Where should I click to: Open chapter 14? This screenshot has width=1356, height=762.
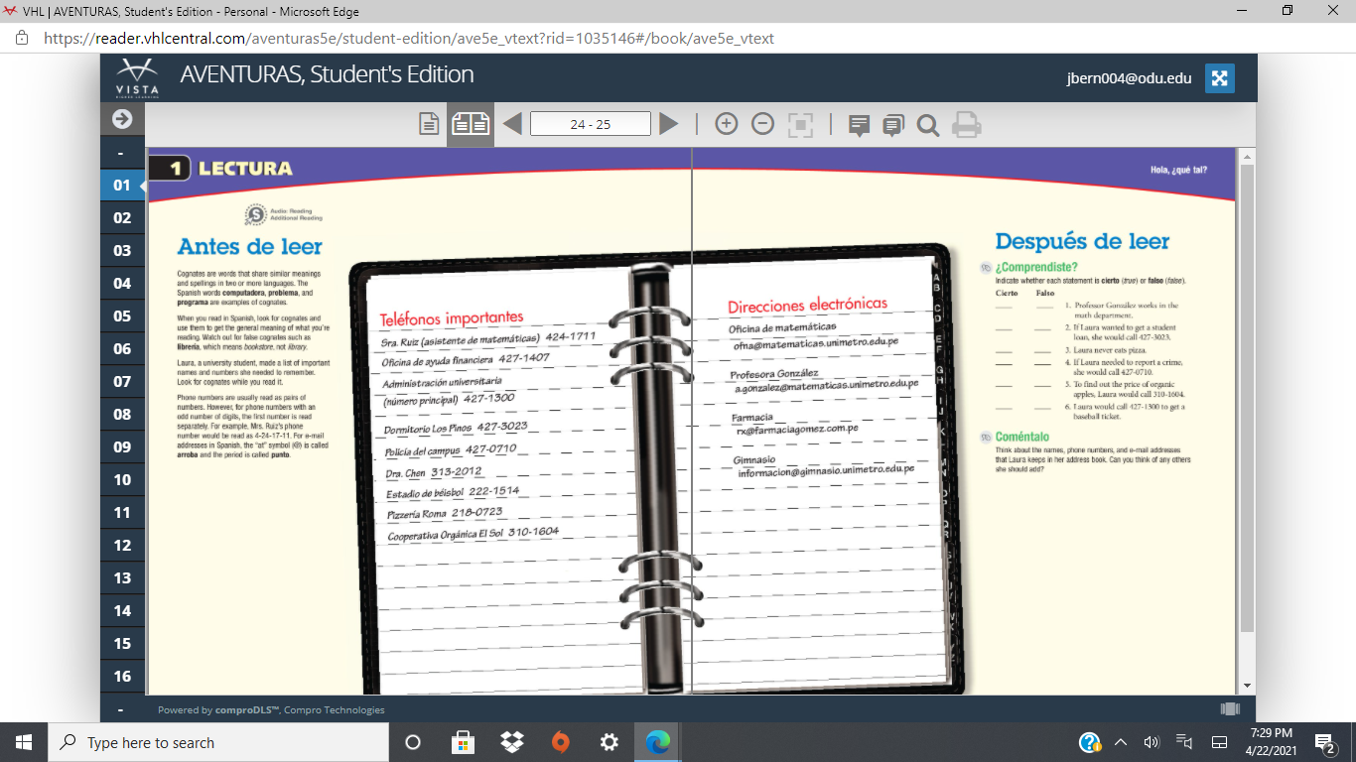point(122,611)
